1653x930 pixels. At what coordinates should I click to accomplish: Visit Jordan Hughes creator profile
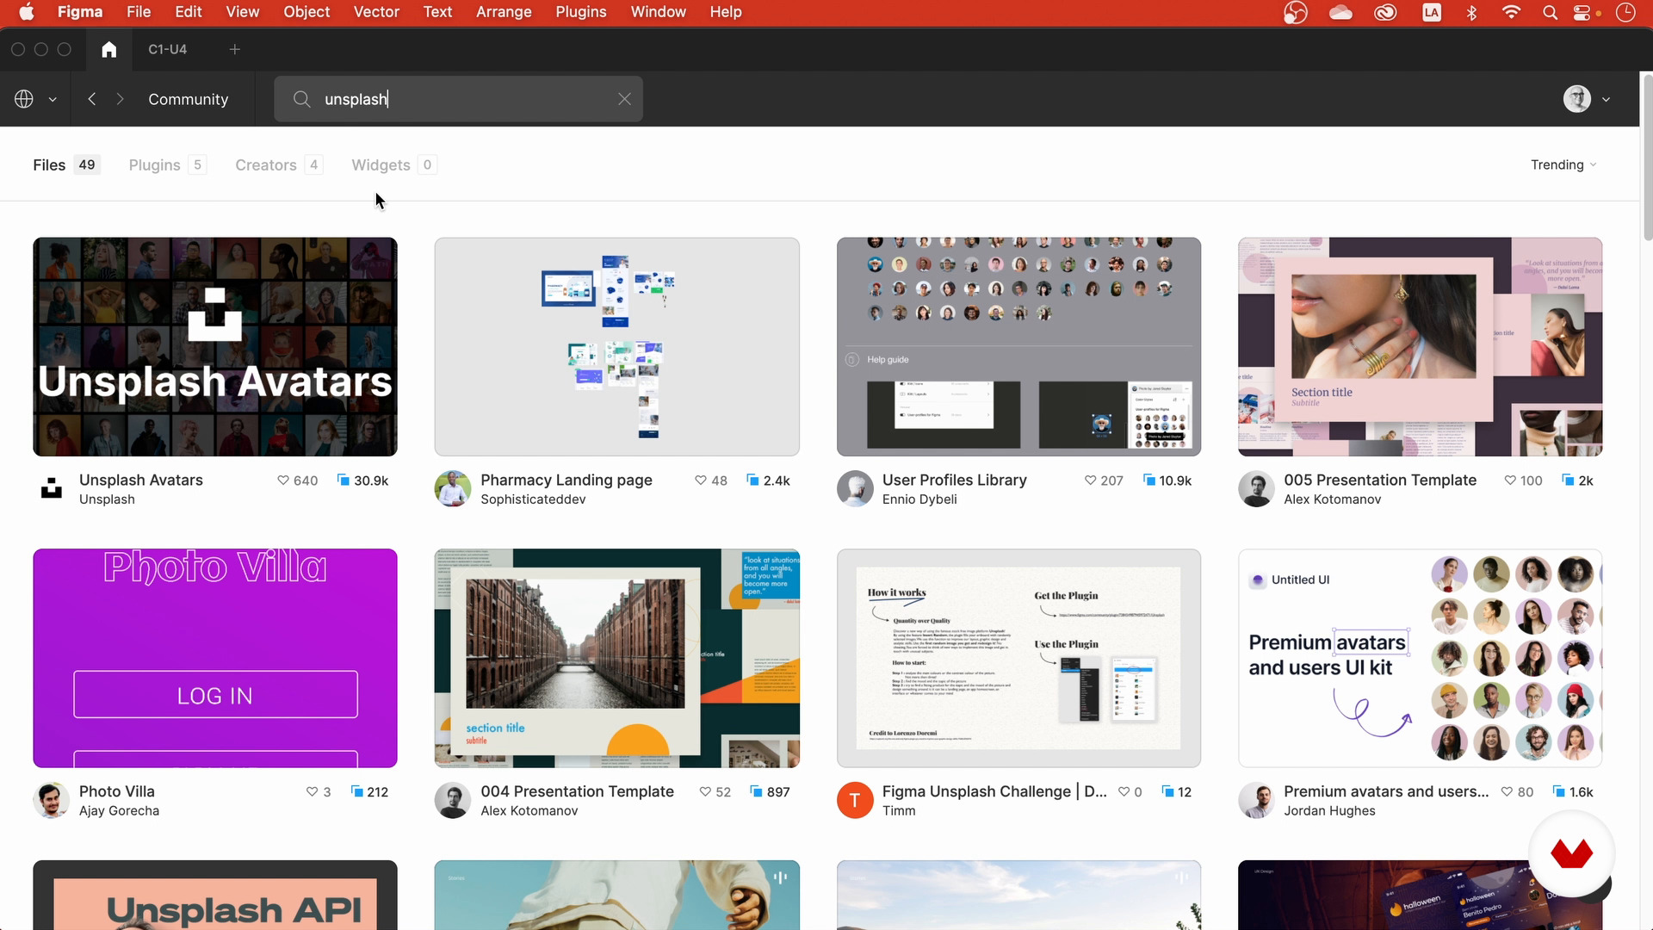tap(1329, 811)
